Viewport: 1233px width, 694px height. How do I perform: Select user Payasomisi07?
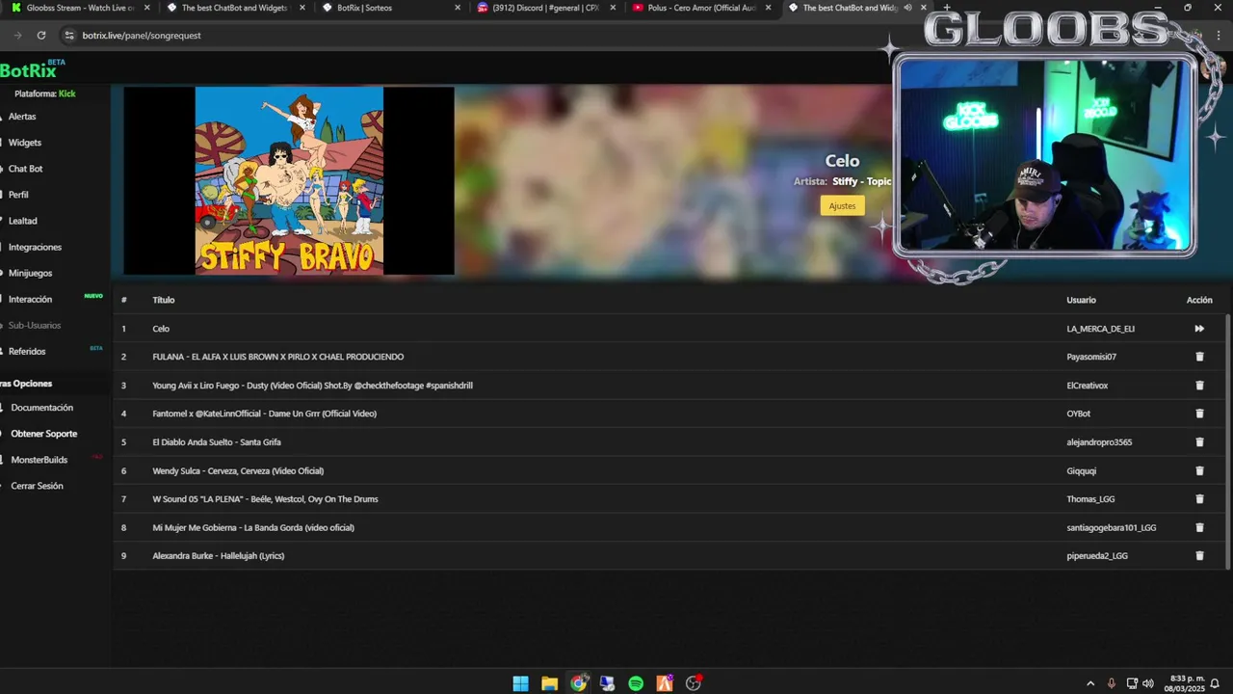pyautogui.click(x=1091, y=357)
